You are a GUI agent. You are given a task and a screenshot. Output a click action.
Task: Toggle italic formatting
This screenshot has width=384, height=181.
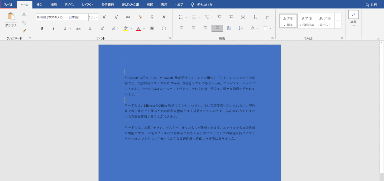[x=54, y=28]
